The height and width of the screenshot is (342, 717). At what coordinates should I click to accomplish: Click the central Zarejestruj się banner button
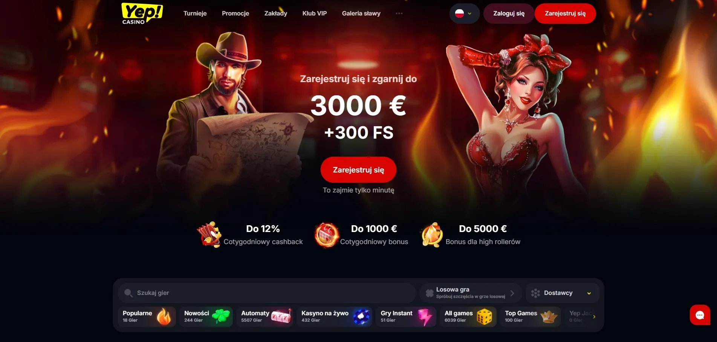(358, 170)
